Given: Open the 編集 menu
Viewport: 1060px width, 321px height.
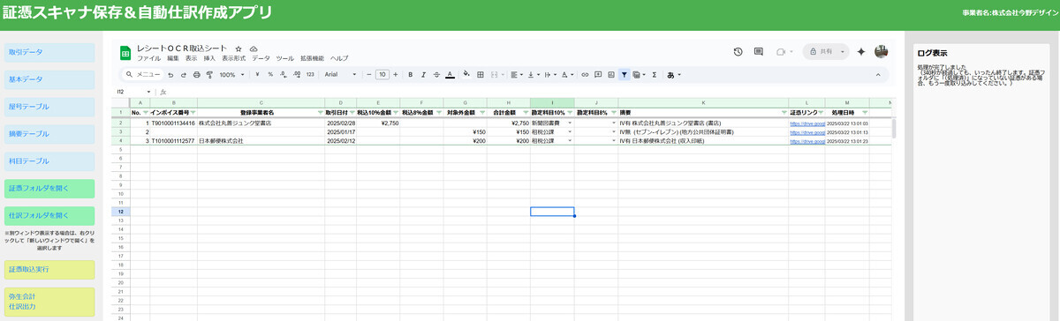Looking at the screenshot, I should pyautogui.click(x=172, y=57).
